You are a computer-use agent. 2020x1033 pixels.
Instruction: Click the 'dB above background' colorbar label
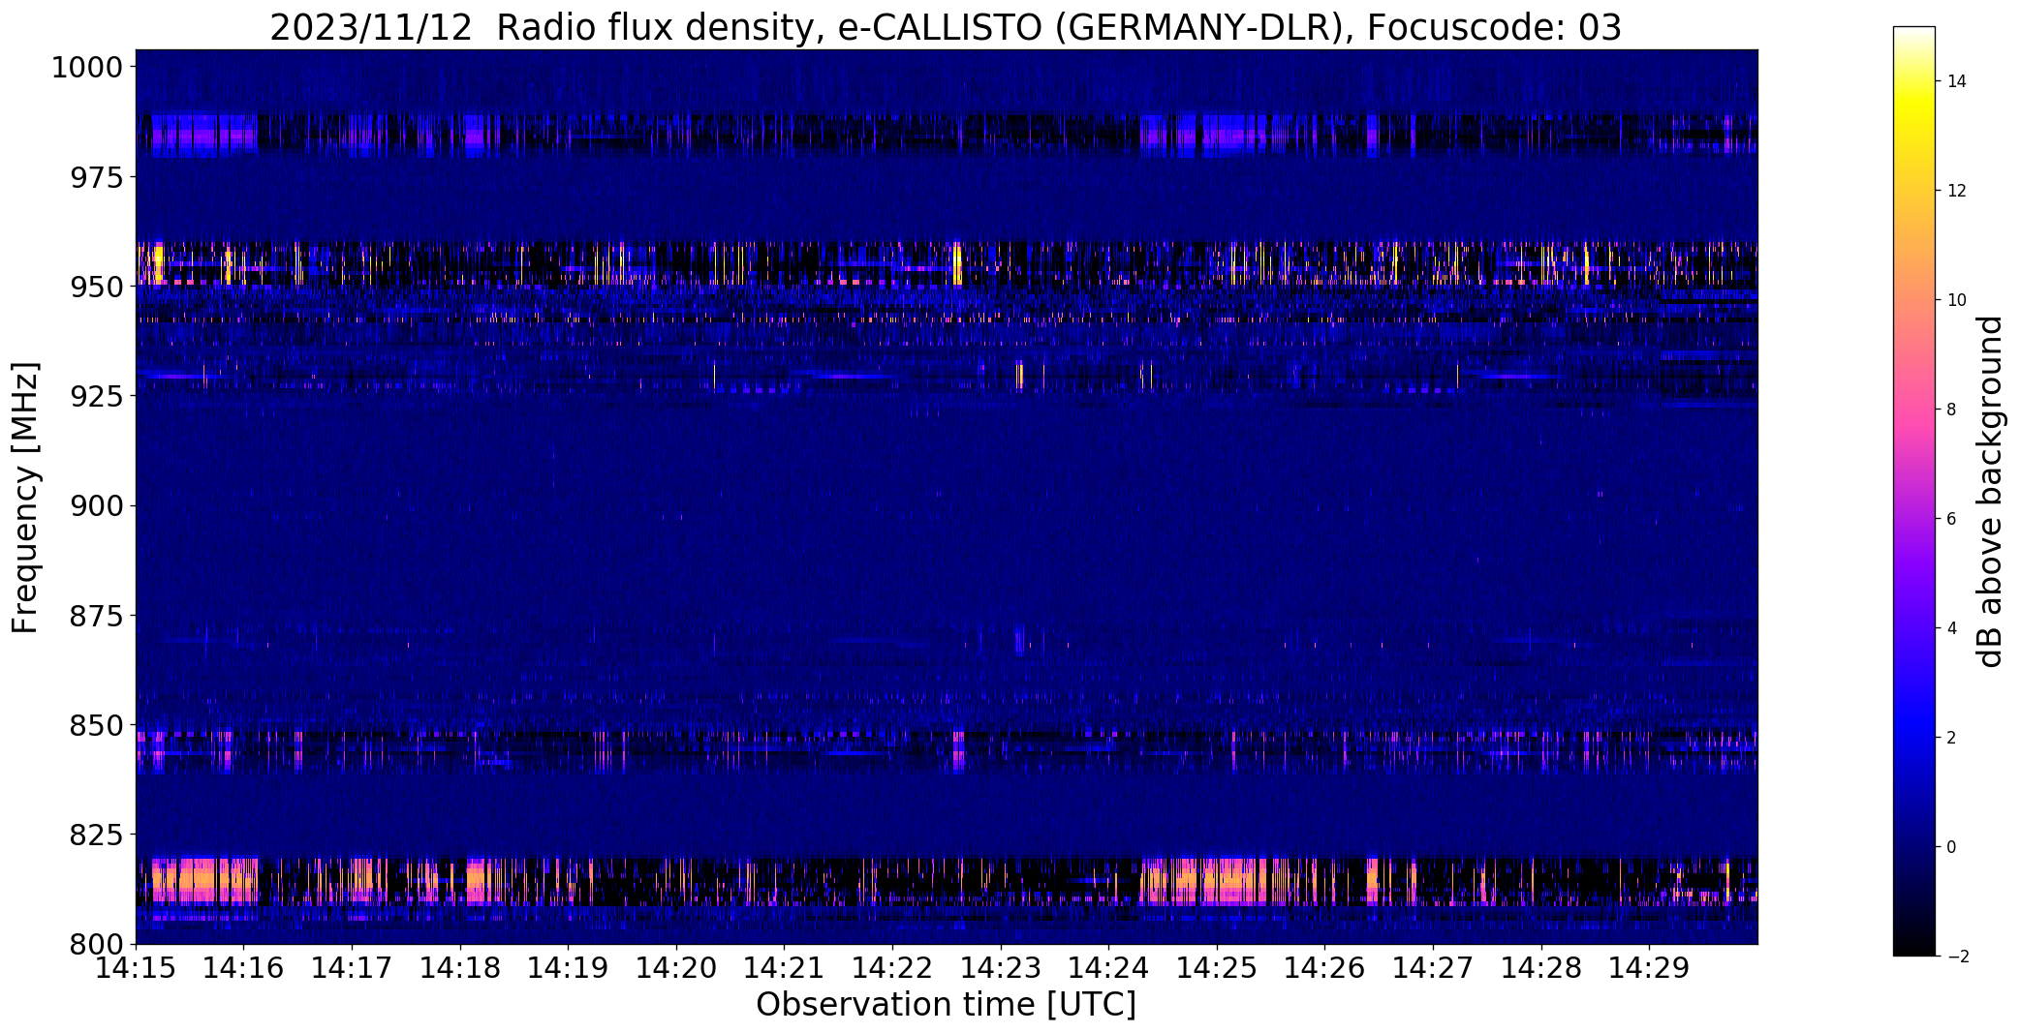(1990, 492)
